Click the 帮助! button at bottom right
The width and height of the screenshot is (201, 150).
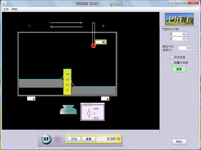coord(179,142)
